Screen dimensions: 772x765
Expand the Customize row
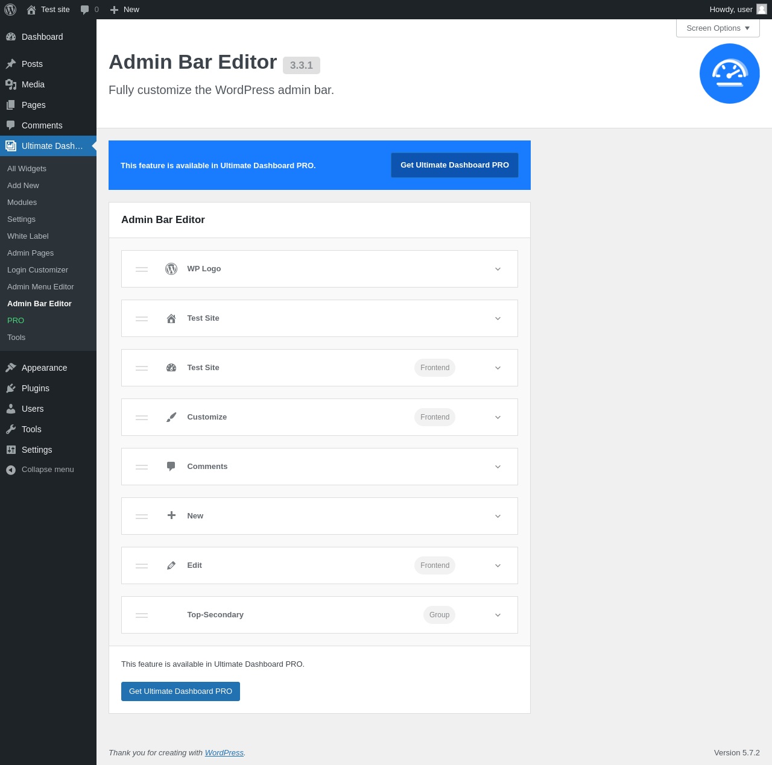498,417
